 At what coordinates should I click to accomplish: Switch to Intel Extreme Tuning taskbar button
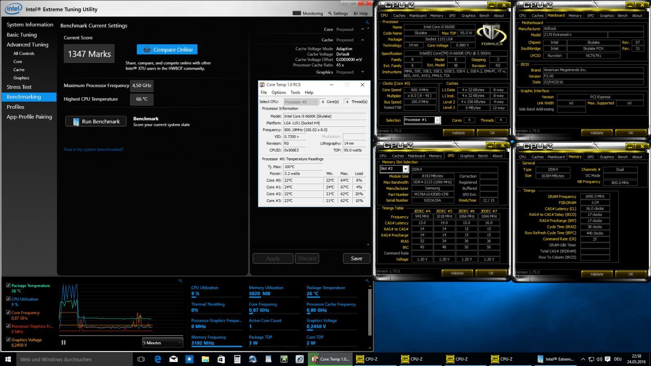(556, 359)
